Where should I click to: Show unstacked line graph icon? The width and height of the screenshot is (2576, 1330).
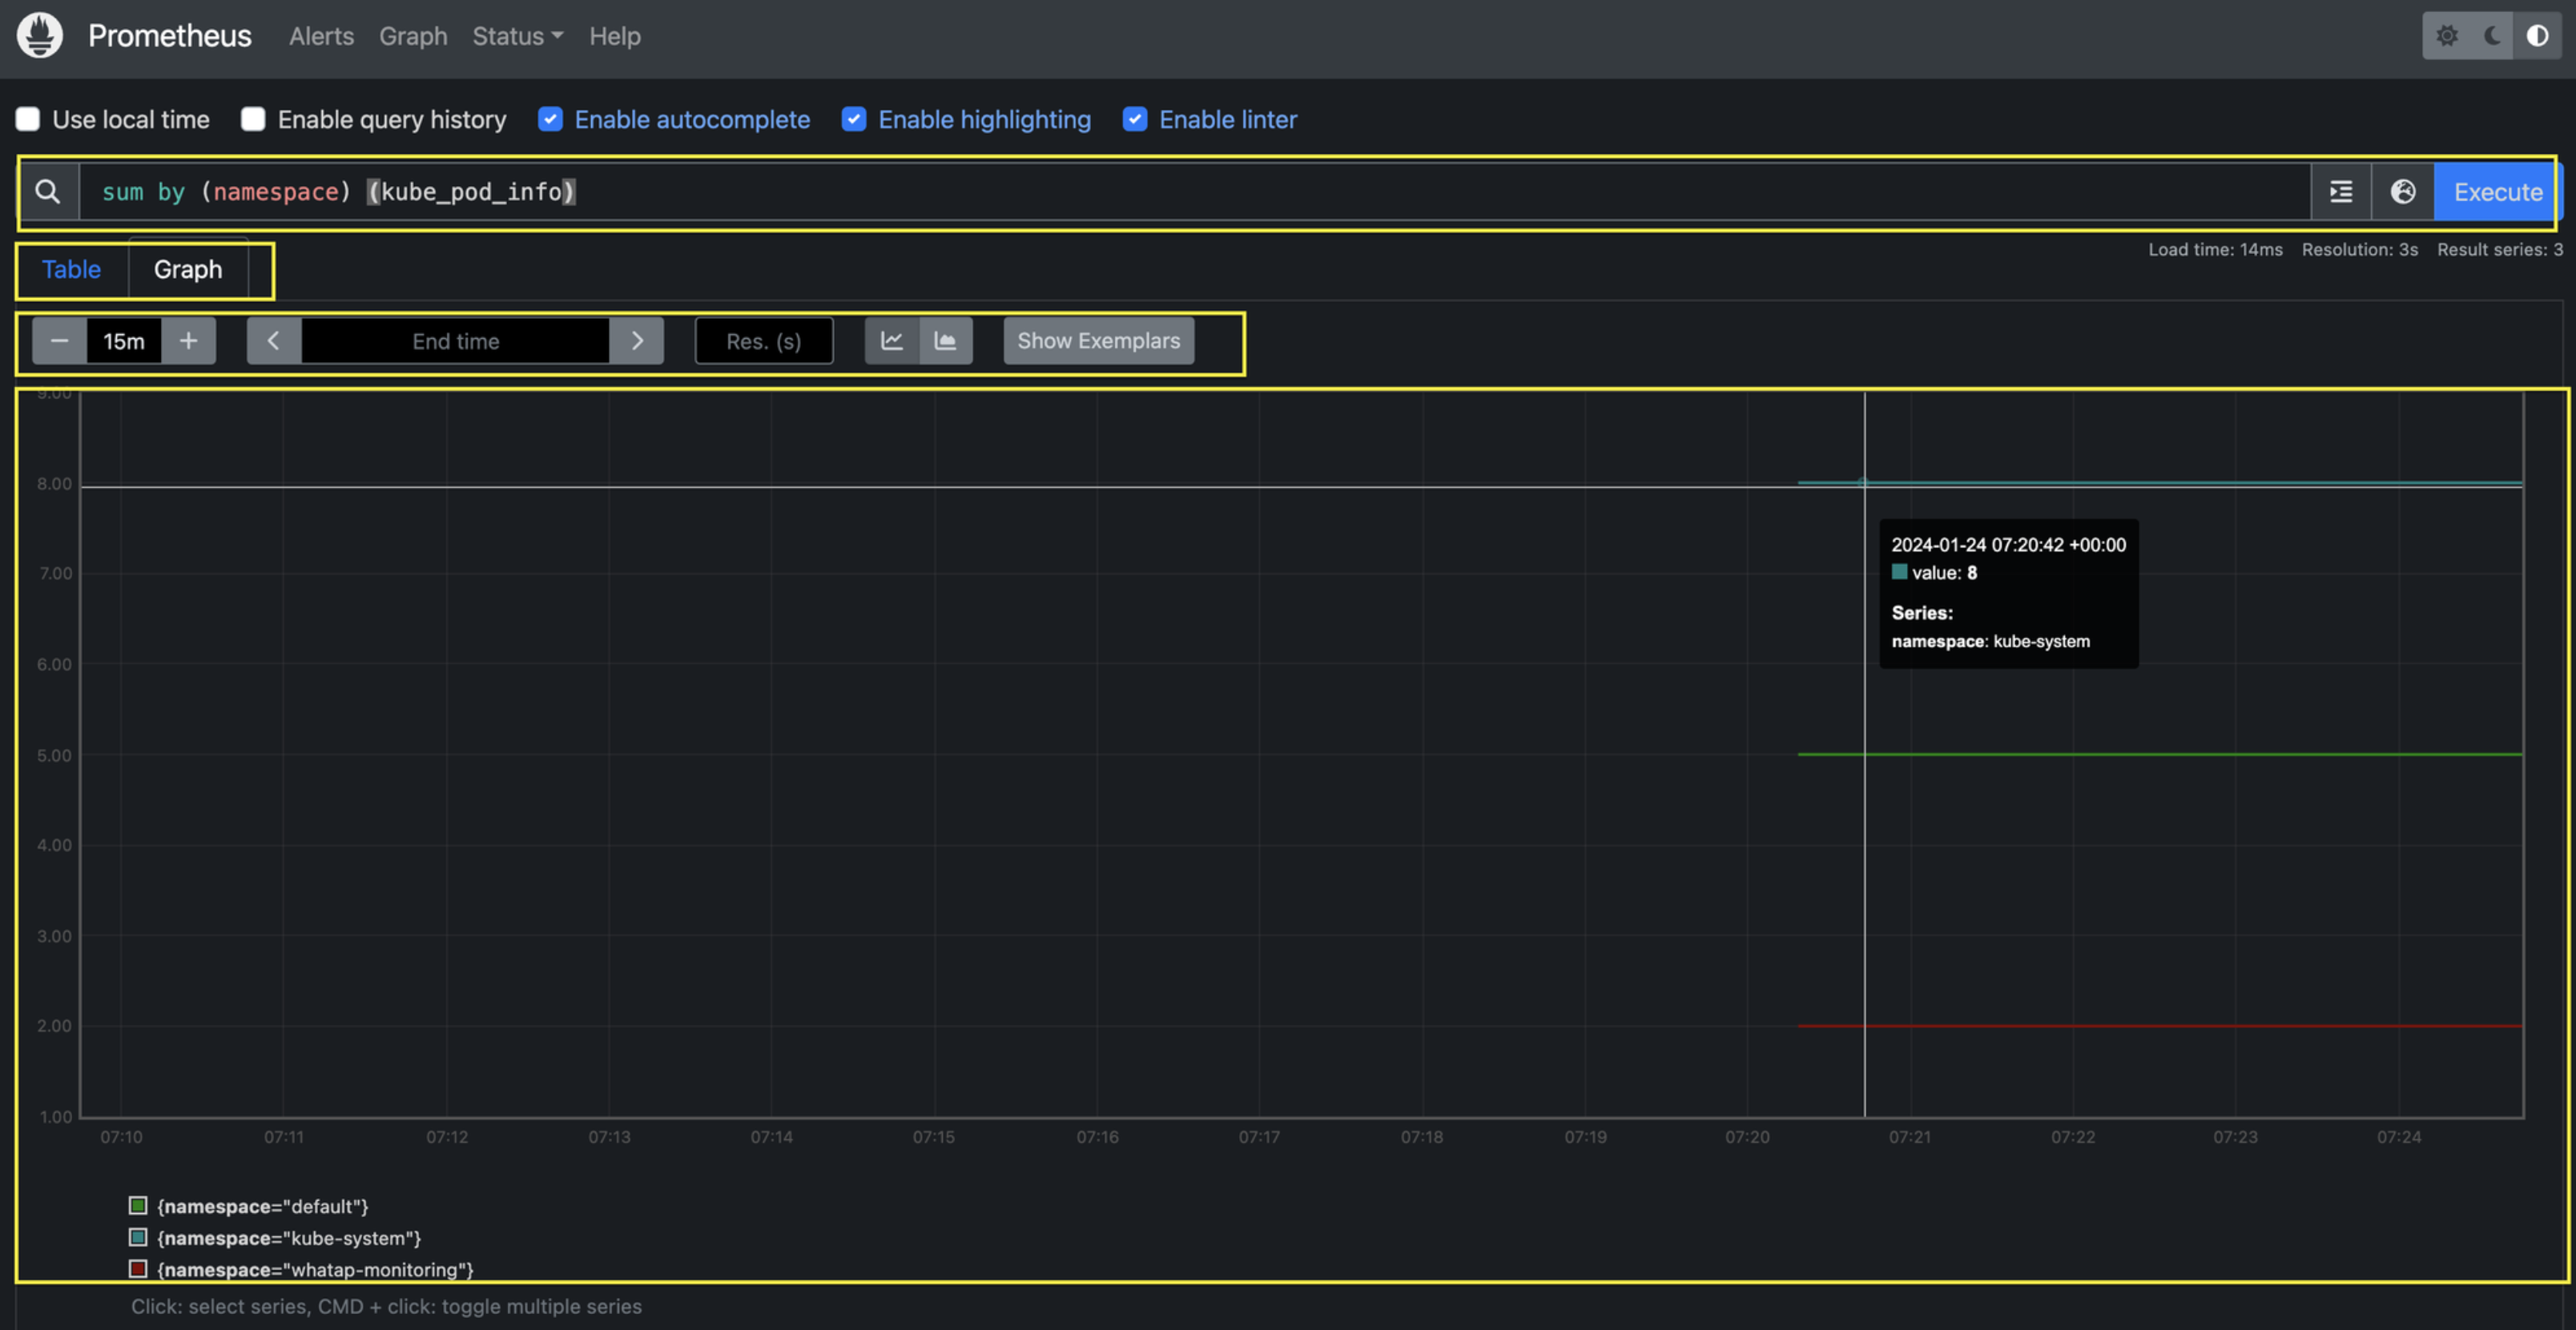coord(891,341)
